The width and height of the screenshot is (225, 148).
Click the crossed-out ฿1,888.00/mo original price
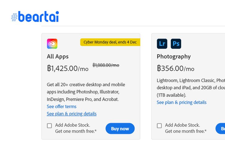(106, 65)
